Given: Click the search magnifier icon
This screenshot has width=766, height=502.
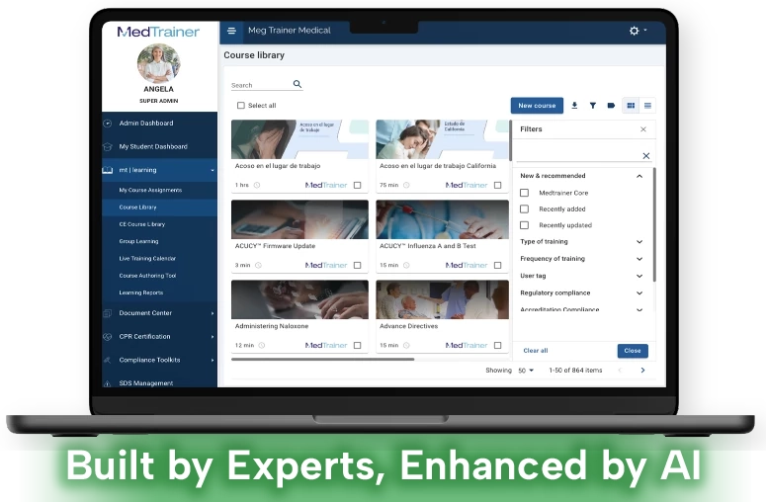Looking at the screenshot, I should 298,85.
